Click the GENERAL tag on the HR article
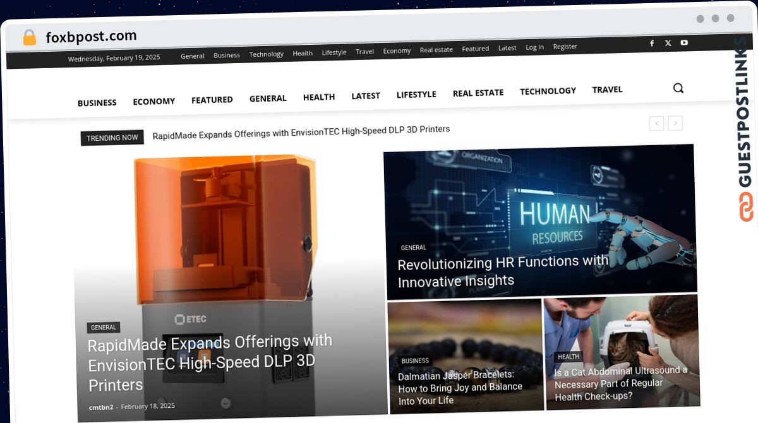This screenshot has height=423, width=758. tap(414, 247)
